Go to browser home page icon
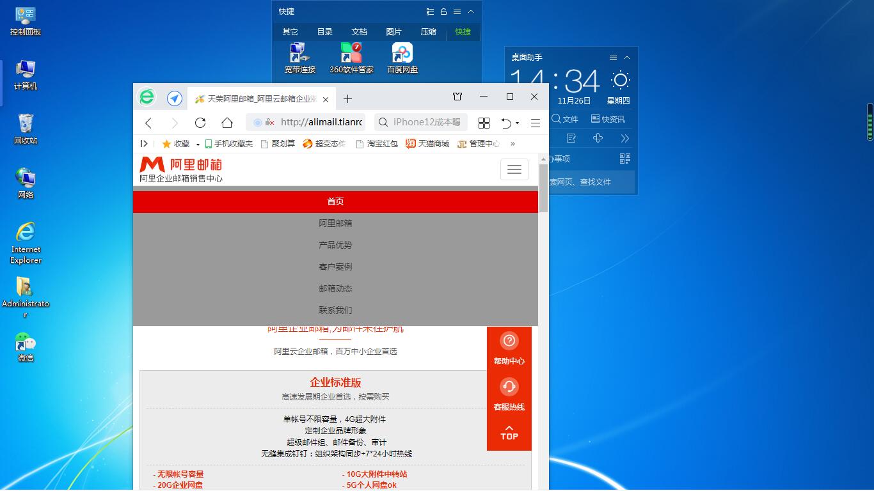Image resolution: width=874 pixels, height=491 pixels. [227, 123]
